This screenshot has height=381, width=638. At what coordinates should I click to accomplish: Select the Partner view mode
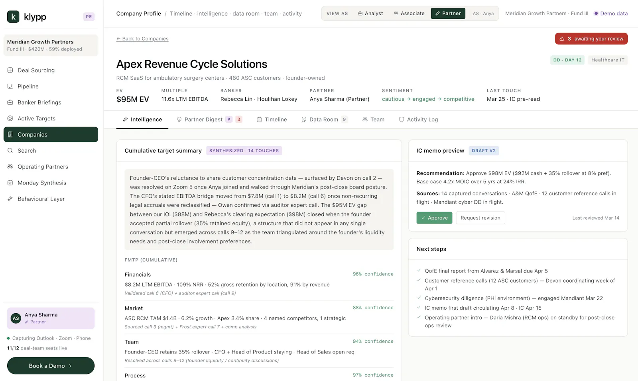[448, 14]
